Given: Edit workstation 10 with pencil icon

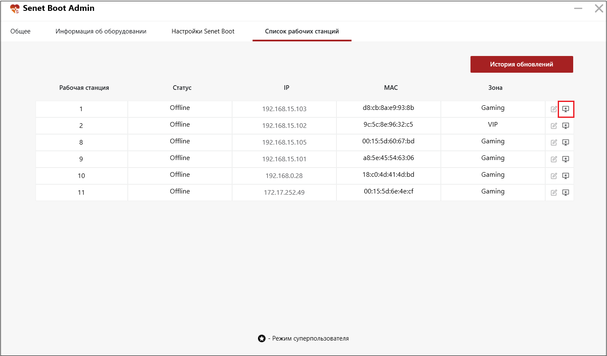Looking at the screenshot, I should [554, 176].
